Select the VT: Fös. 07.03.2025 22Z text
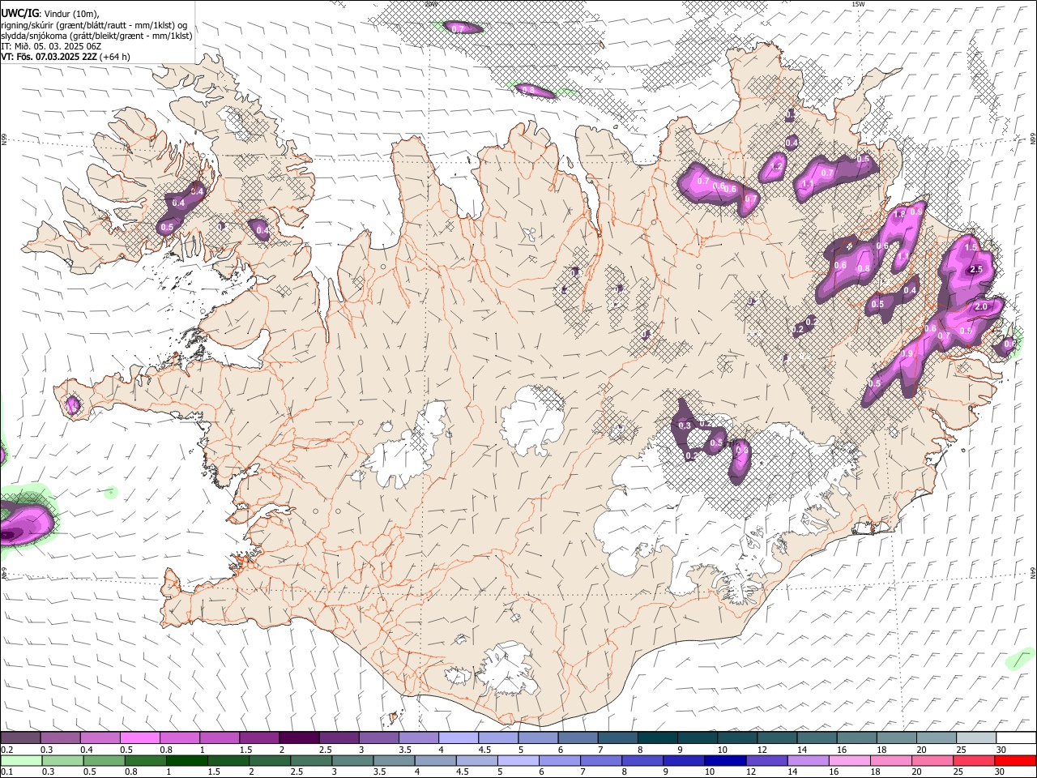 pos(49,57)
